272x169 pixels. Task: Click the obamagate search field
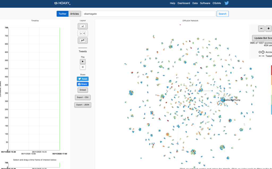coord(149,14)
